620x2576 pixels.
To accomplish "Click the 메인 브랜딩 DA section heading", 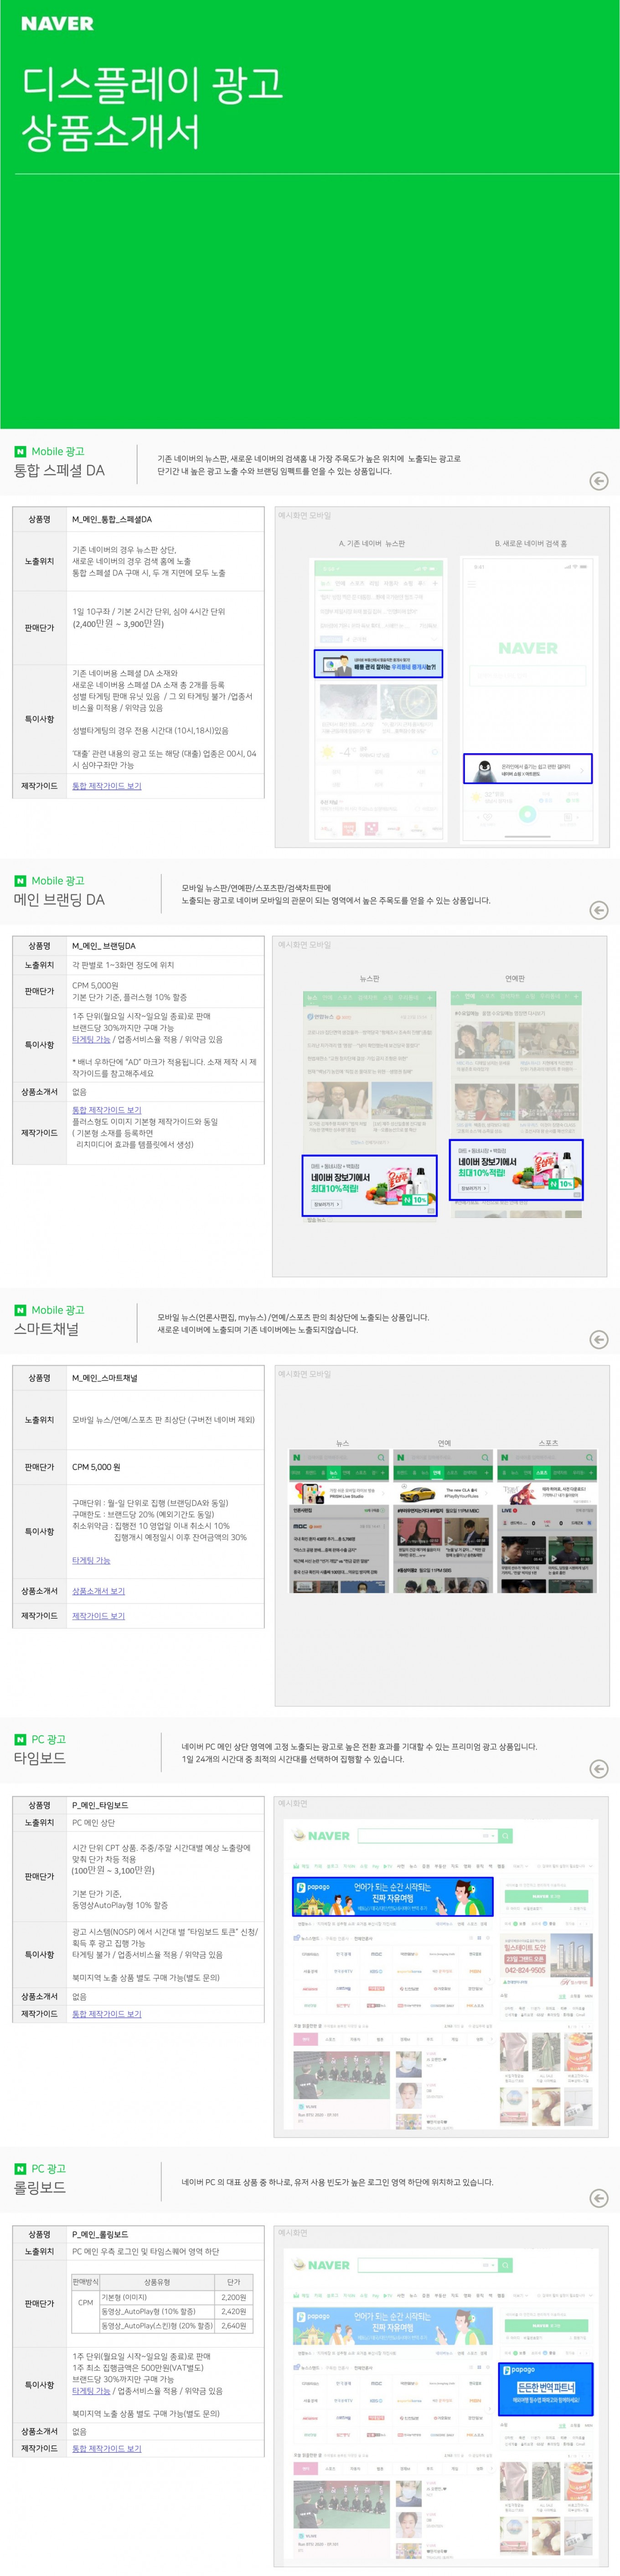I will coord(59,900).
